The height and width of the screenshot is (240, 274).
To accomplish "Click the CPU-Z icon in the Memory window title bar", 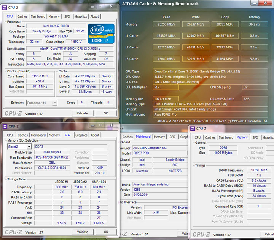I will click(193, 129).
